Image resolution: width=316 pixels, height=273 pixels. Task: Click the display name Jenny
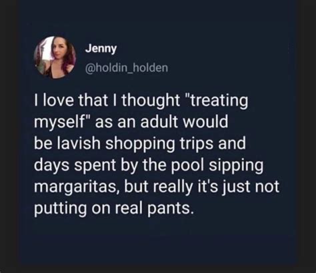[101, 49]
